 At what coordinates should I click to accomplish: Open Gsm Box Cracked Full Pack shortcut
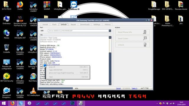[x=20, y=21]
